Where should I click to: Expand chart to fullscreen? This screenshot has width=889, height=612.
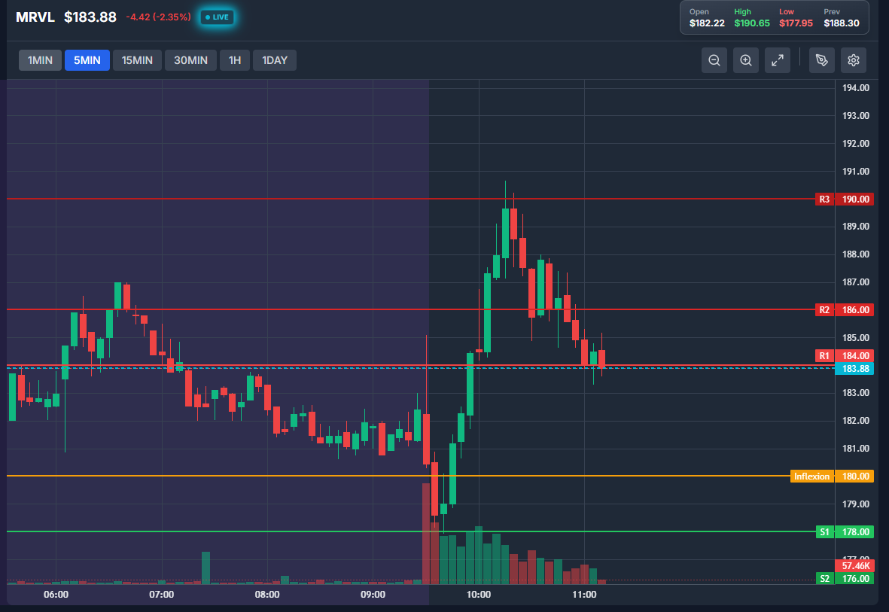[778, 60]
